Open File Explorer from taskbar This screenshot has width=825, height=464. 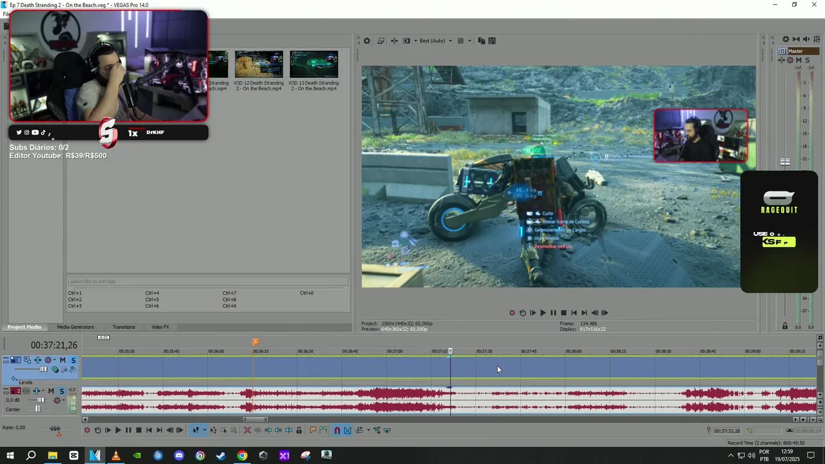[52, 456]
